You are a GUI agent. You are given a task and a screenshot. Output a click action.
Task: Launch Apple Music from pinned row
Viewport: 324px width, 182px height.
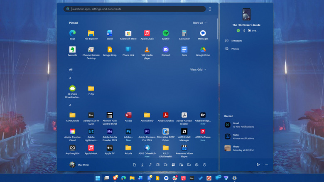click(147, 35)
